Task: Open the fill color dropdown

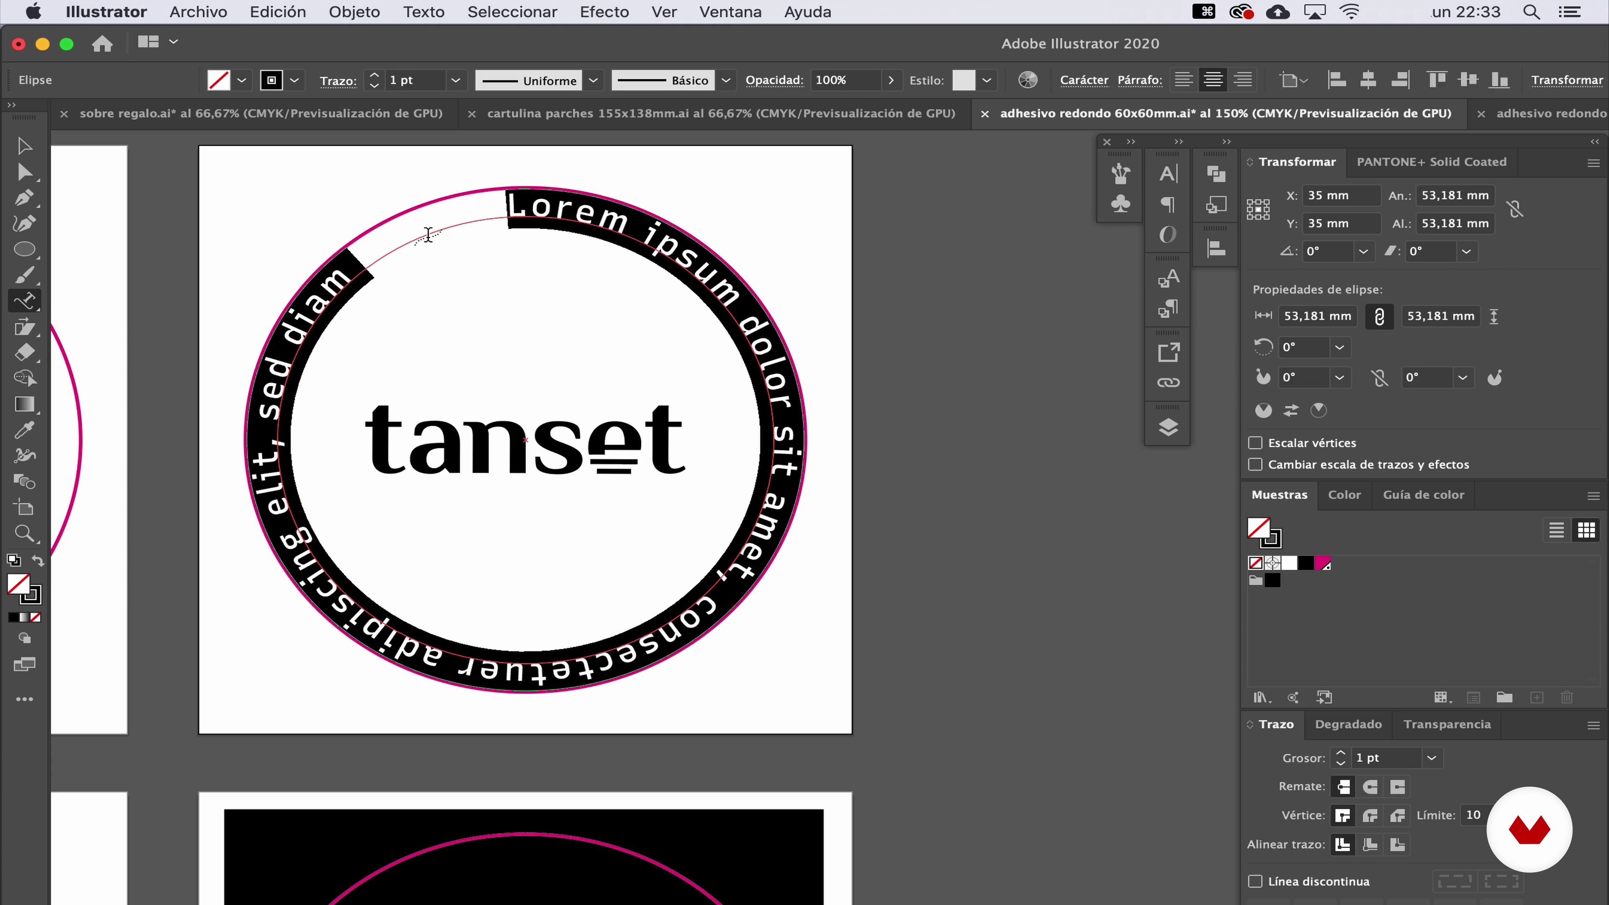Action: [242, 80]
